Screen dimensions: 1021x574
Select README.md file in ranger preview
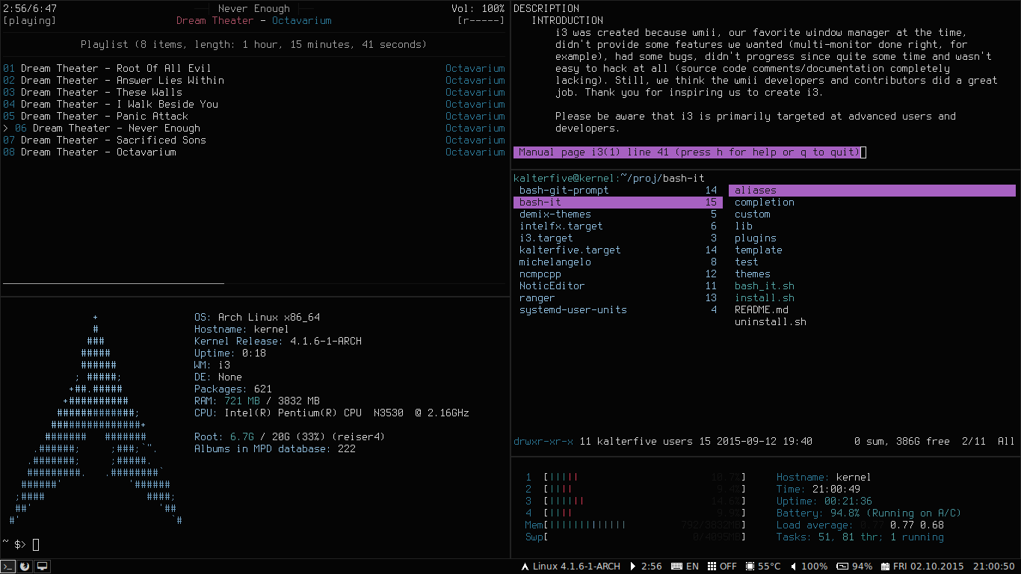(x=762, y=310)
